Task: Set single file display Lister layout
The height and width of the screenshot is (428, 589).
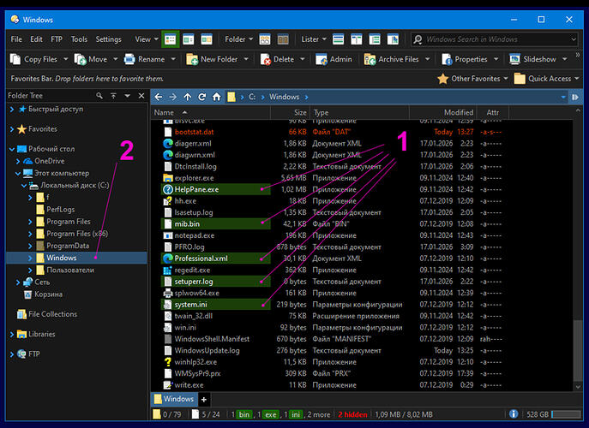Action: [338, 39]
